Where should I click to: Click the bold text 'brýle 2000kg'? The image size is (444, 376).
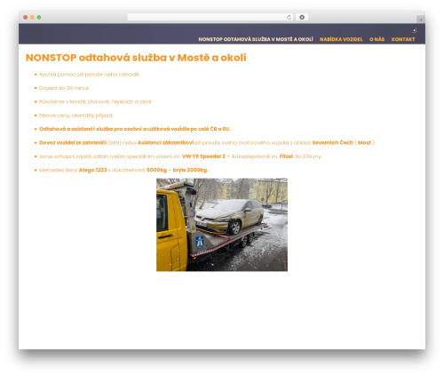[190, 170]
